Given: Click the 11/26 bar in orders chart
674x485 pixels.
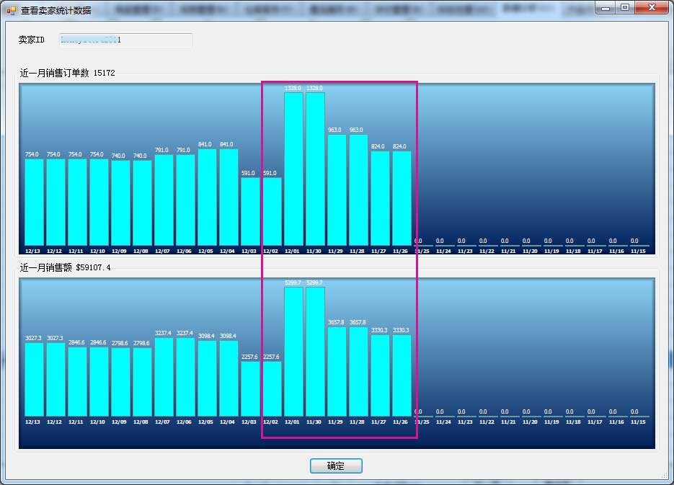Looking at the screenshot, I should [402, 198].
